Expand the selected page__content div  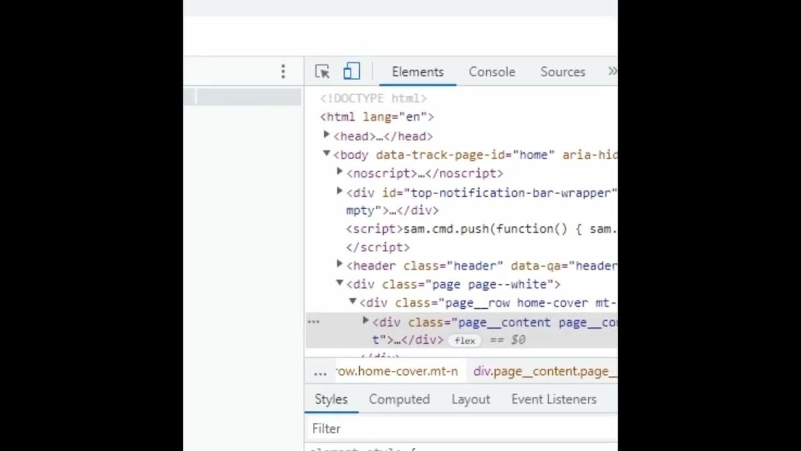366,321
